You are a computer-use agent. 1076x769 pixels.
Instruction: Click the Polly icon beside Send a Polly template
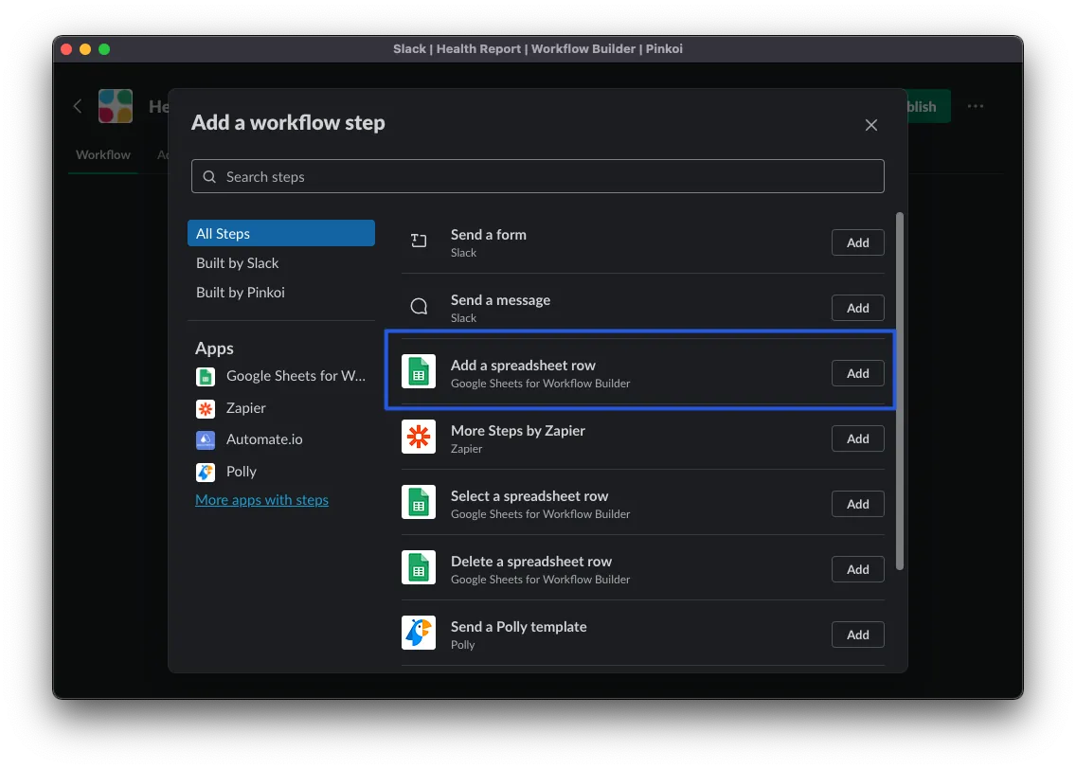(x=419, y=634)
